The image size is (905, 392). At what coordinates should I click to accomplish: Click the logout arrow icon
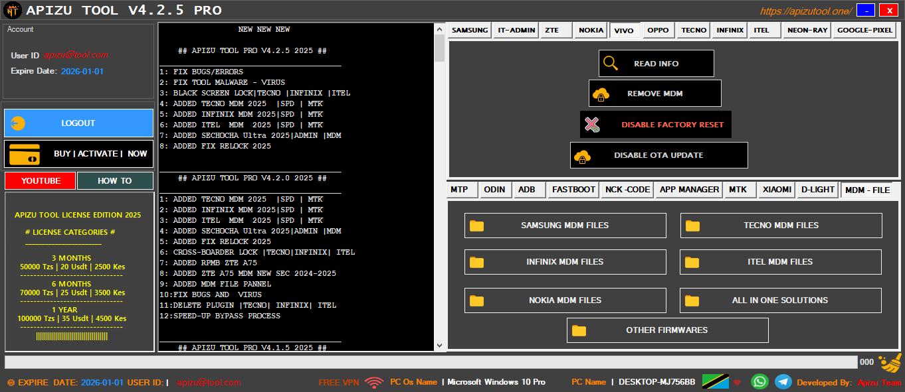tap(19, 123)
